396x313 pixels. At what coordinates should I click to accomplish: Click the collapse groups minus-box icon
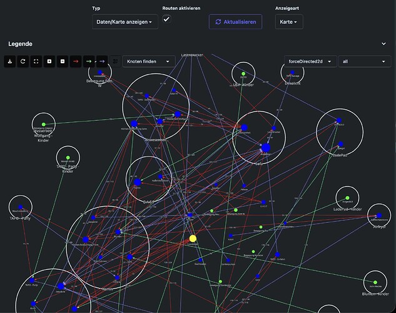(63, 61)
